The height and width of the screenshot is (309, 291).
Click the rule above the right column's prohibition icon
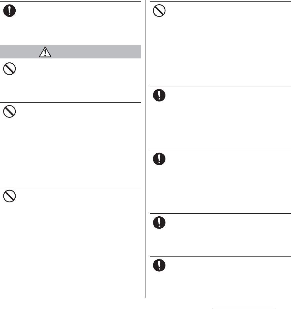(x=220, y=2)
